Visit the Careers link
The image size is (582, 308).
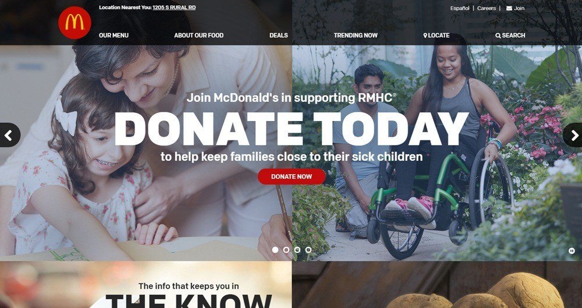pyautogui.click(x=487, y=8)
